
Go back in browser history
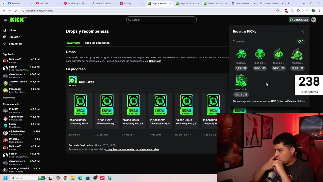pyautogui.click(x=4, y=11)
